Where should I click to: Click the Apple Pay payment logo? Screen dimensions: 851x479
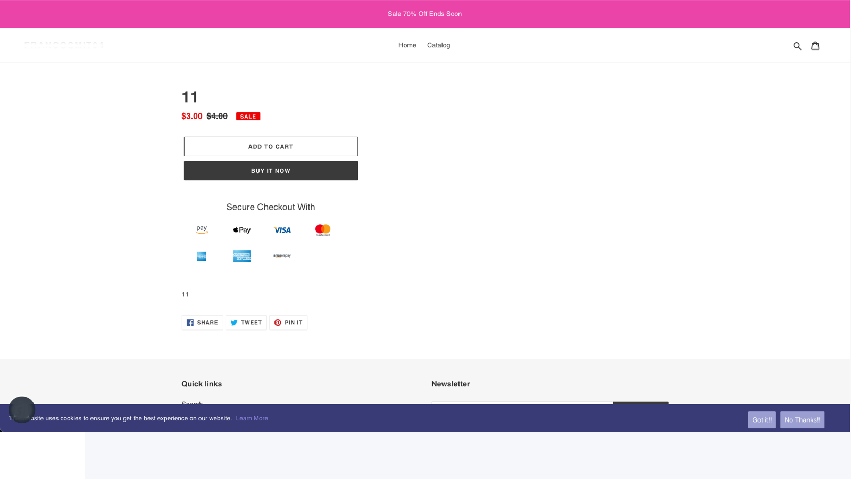point(242,230)
